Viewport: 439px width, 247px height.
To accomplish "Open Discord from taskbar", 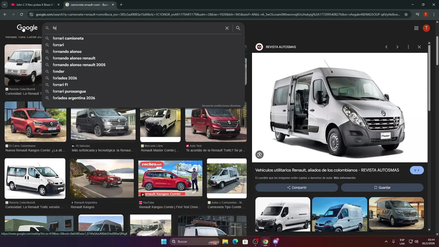I will [x=275, y=242].
